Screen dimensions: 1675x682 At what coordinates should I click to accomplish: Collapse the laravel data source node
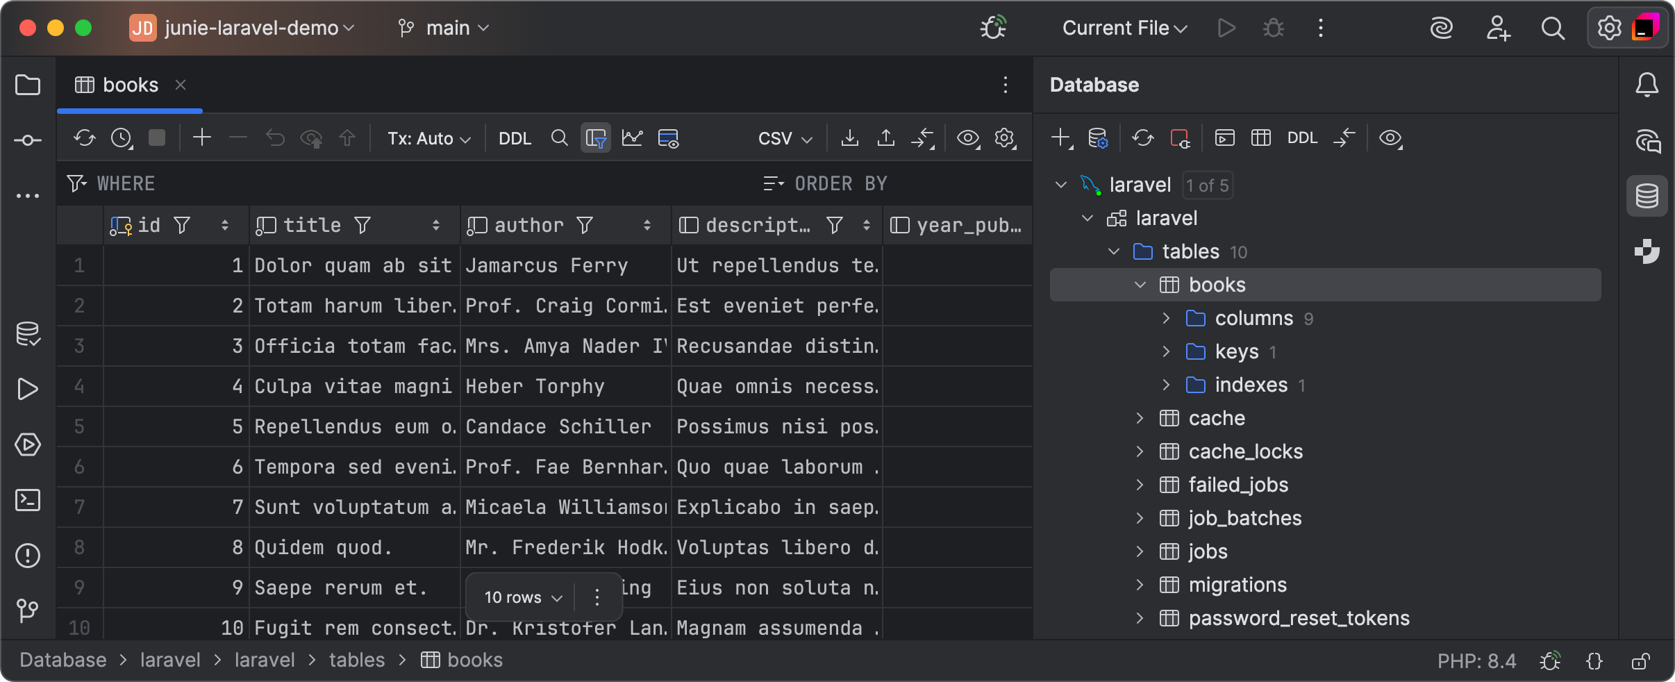click(x=1060, y=185)
